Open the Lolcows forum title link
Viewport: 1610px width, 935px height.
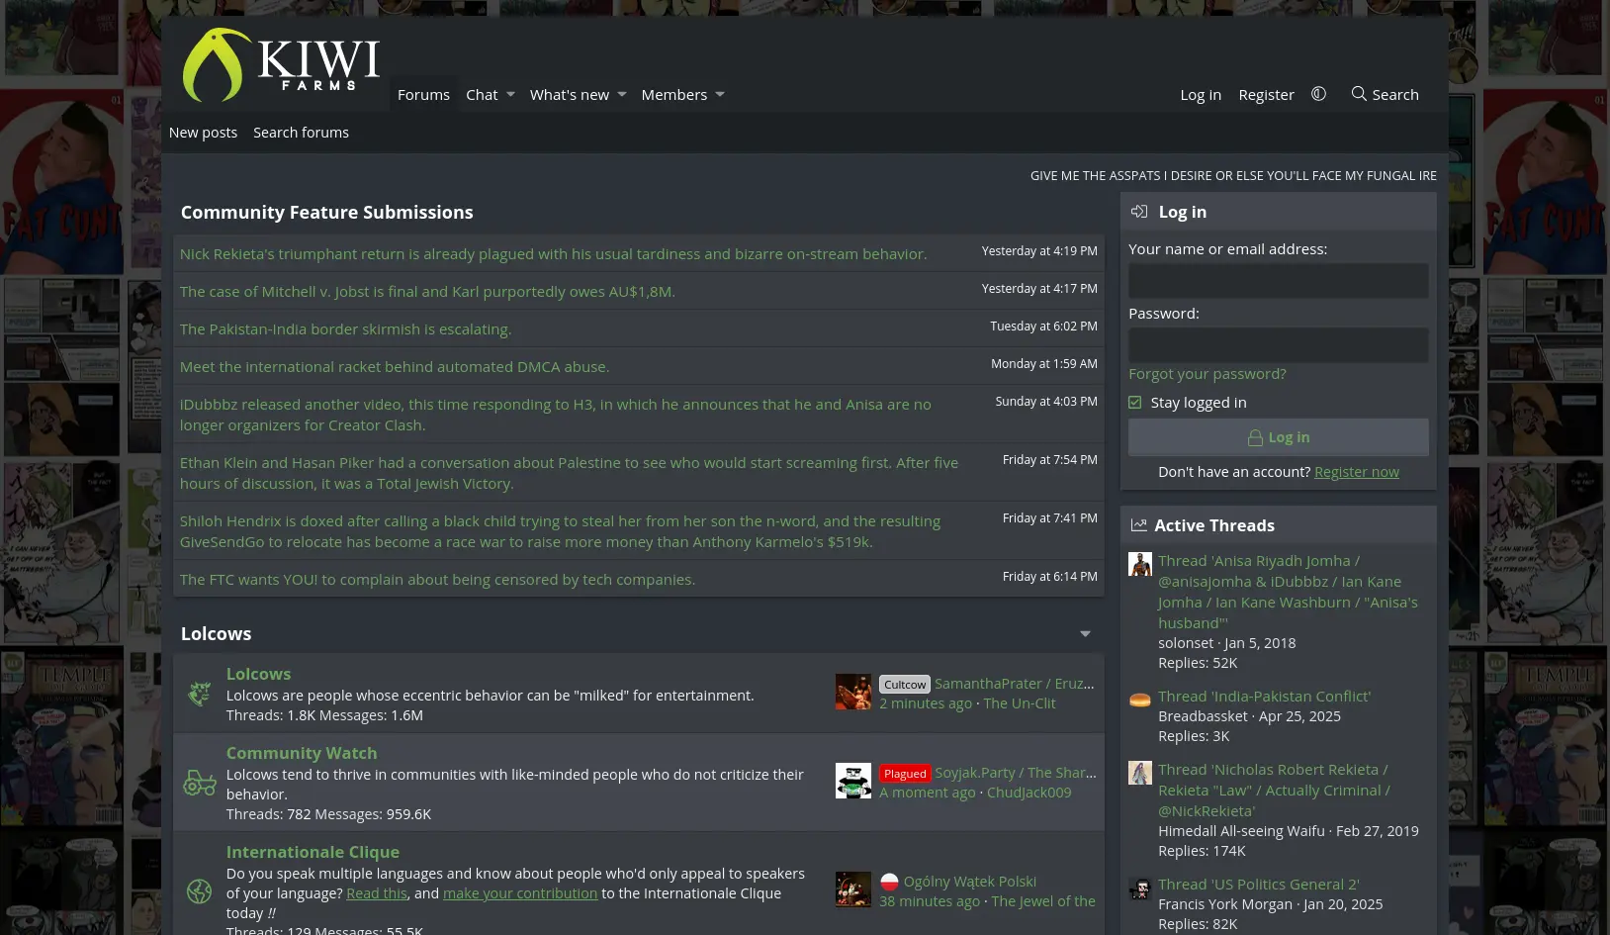pyautogui.click(x=258, y=674)
